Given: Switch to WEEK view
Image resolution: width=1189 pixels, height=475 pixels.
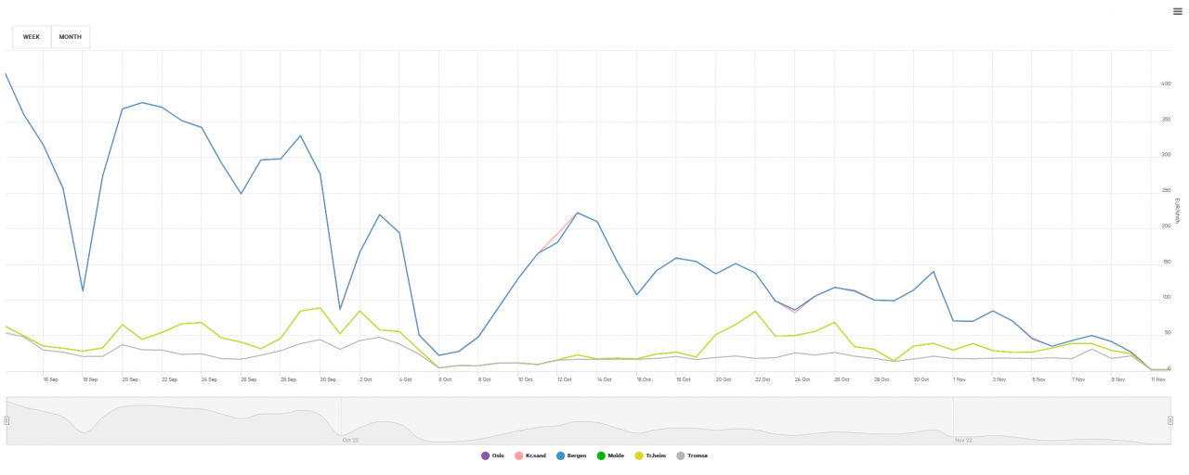Looking at the screenshot, I should pyautogui.click(x=32, y=37).
